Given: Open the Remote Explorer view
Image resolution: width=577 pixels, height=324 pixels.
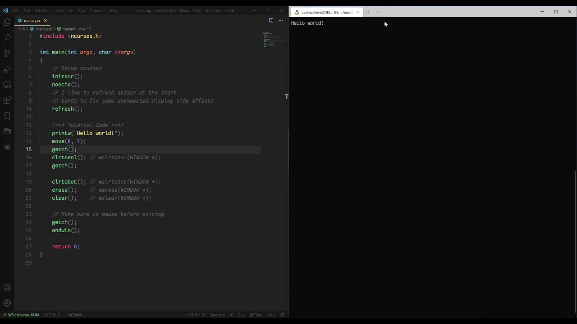Looking at the screenshot, I should pos(7,85).
